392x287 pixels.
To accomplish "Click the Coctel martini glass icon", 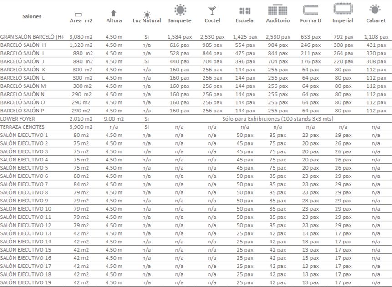I will (x=212, y=10).
